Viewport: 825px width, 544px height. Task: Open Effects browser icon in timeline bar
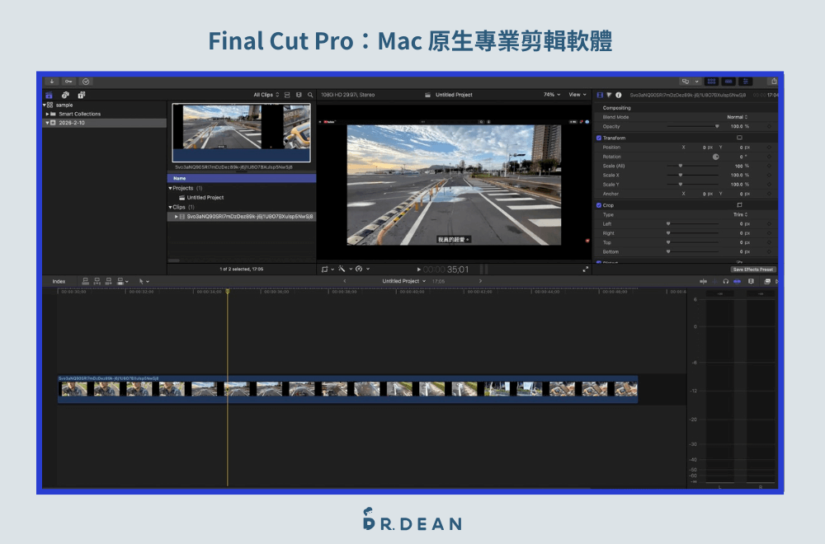[767, 282]
